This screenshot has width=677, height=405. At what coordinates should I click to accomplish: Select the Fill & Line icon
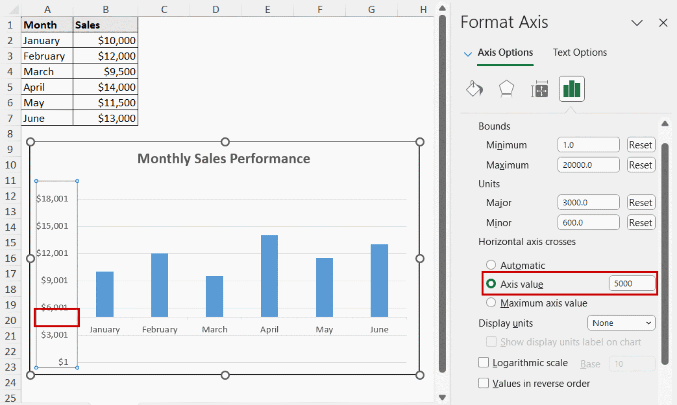pyautogui.click(x=474, y=89)
